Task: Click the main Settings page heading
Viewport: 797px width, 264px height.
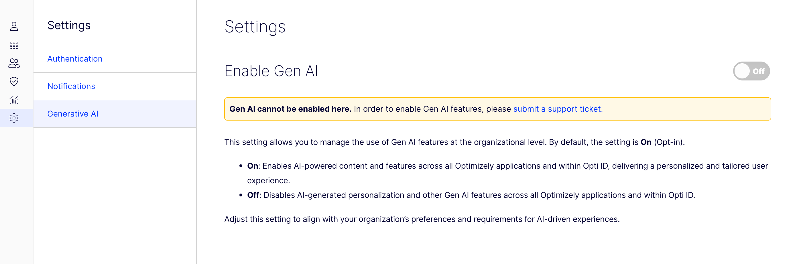Action: (x=255, y=27)
